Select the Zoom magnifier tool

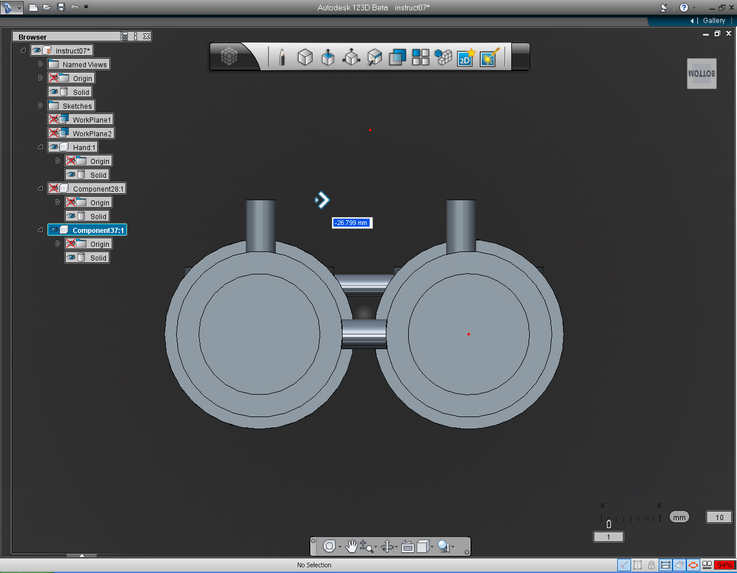click(366, 547)
